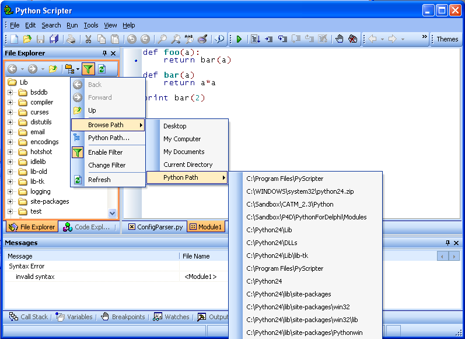
Task: Open the Tools menu
Action: click(x=90, y=25)
